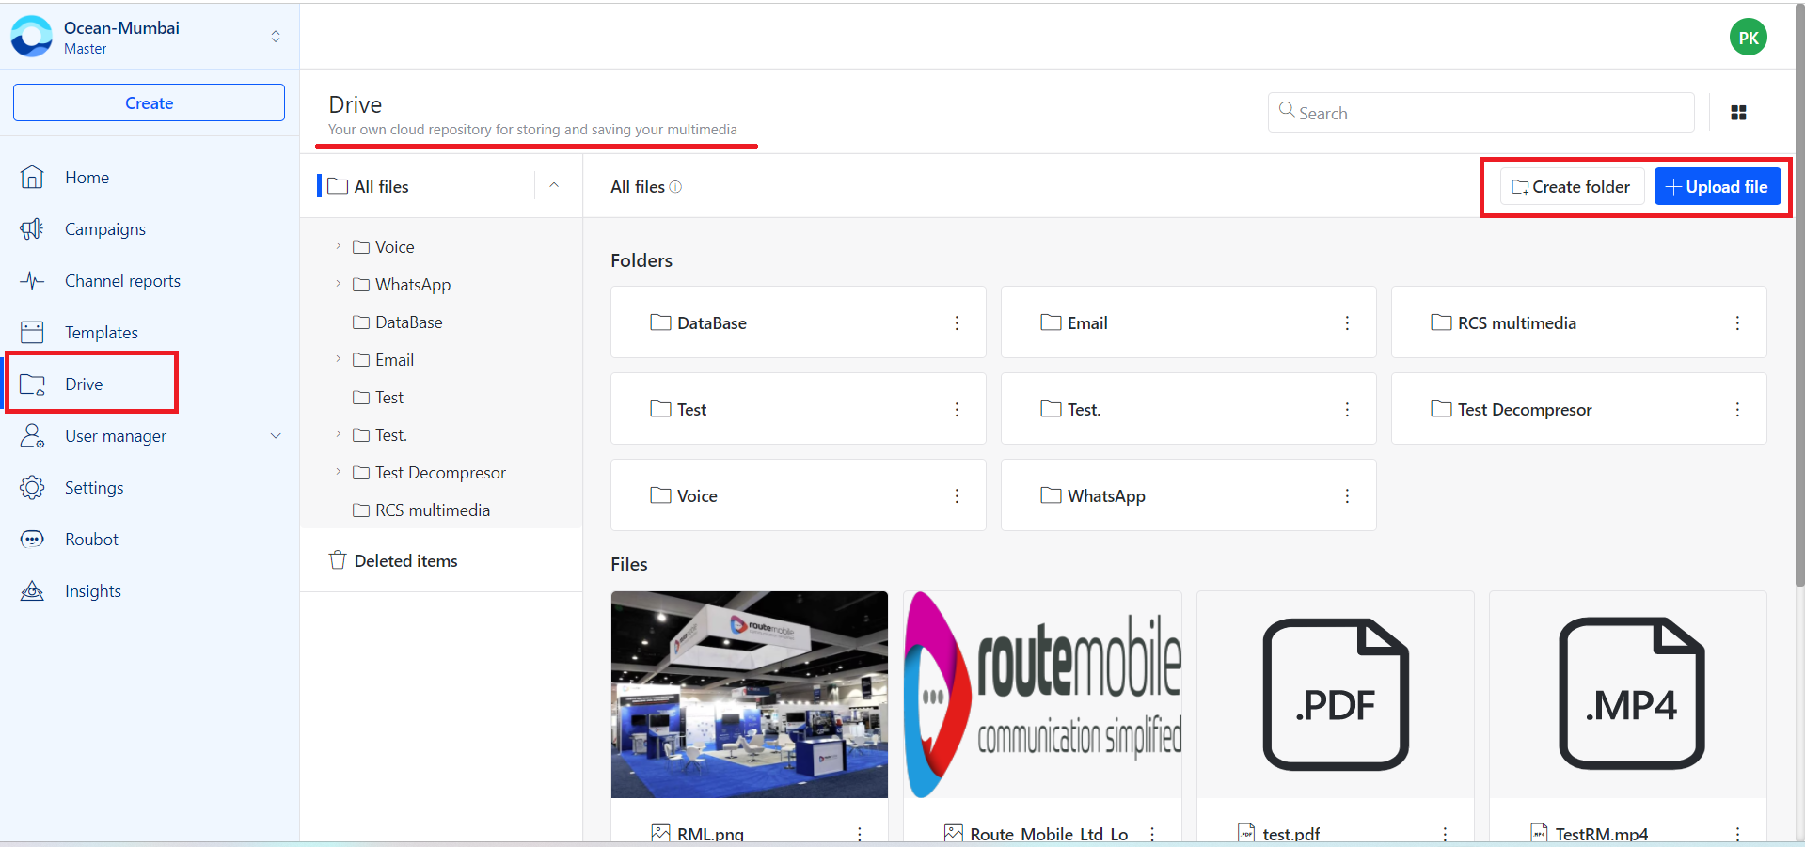This screenshot has height=847, width=1805.
Task: Open User manager menu item
Action: [x=116, y=436]
